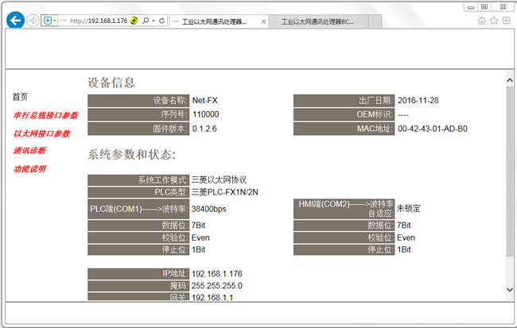This screenshot has height=328, width=517.
Task: Open 串行总线接口参数 page
Action: pyautogui.click(x=45, y=115)
